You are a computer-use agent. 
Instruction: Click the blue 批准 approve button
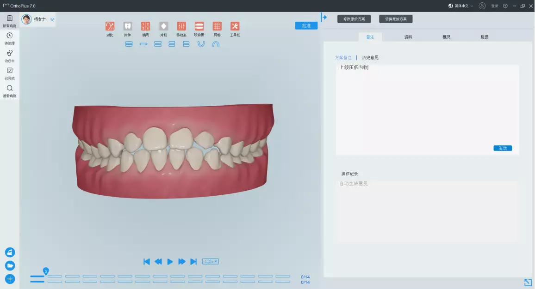pyautogui.click(x=306, y=26)
